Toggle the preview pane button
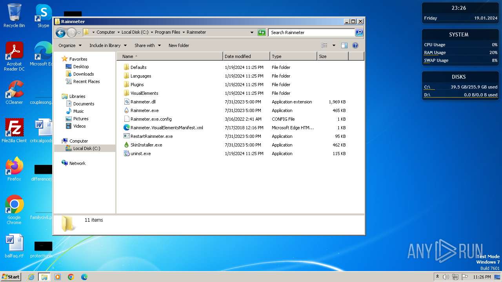The height and width of the screenshot is (282, 502). tap(344, 45)
